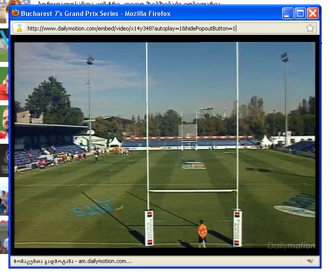Click the Georgian headline above the window

coord(129,3)
